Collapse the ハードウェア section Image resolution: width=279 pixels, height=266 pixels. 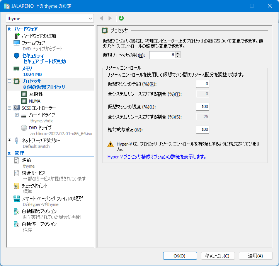click(x=9, y=29)
